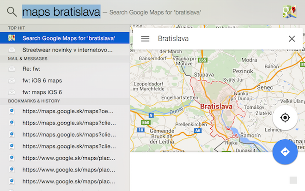The image size is (305, 191).
Task: Click the E65 road badge on the map
Action: [x=202, y=60]
